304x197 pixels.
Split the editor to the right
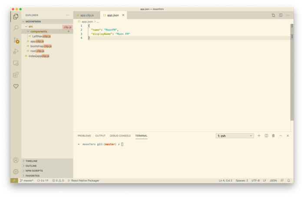281,15
